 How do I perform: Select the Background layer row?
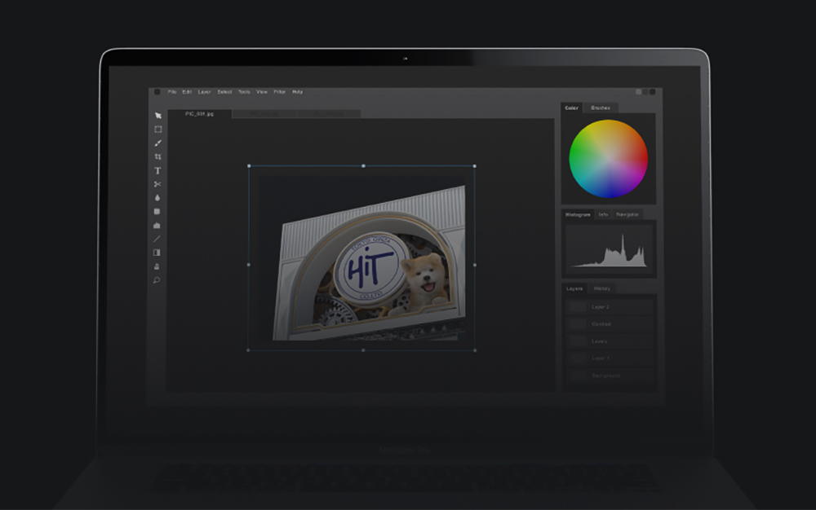pos(610,376)
